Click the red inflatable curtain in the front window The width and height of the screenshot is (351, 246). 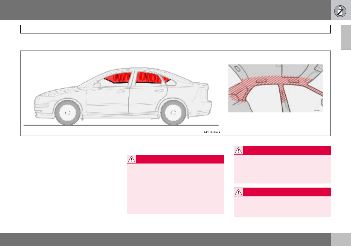[118, 78]
